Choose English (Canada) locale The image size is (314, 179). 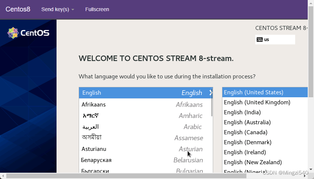[265, 132]
